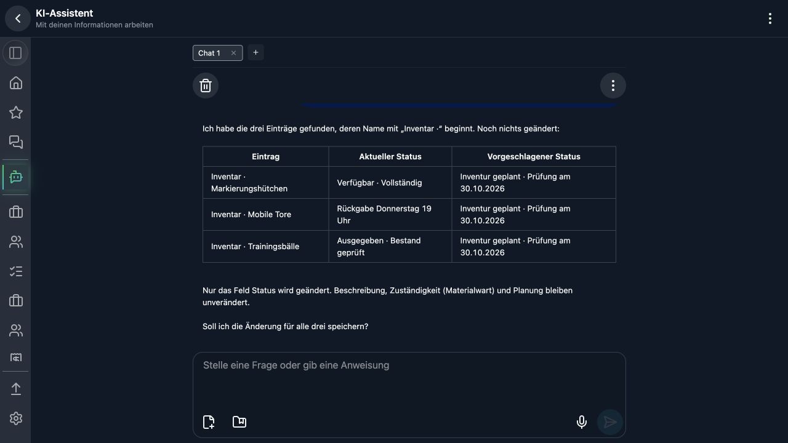The image size is (788, 443).
Task: Select the 'Inventar · Trainingsbälle' cell
Action: coord(266,247)
